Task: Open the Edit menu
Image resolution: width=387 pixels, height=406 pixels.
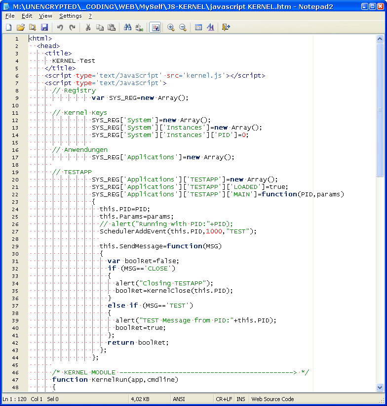Action: (27, 16)
